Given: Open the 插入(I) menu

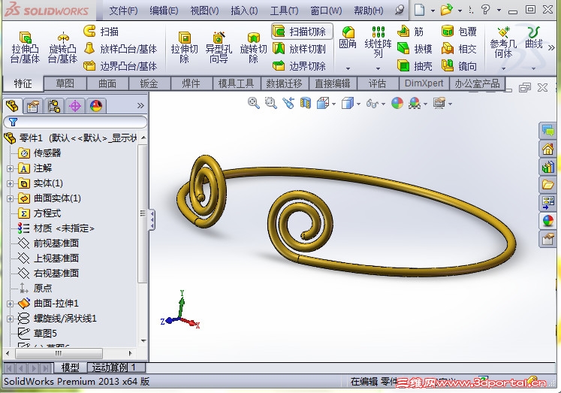Looking at the screenshot, I should [244, 11].
